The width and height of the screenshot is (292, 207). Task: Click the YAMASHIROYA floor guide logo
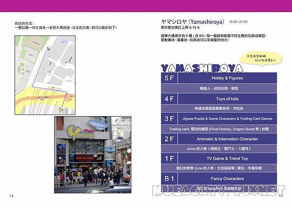pyautogui.click(x=202, y=68)
